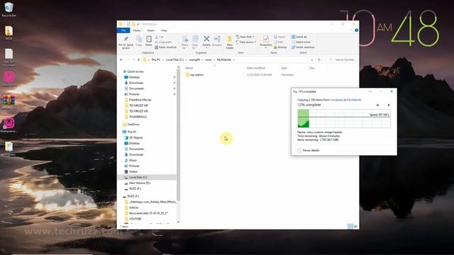Click wamp64 in the address breadcrumb
454x255 pixels.
[194, 59]
